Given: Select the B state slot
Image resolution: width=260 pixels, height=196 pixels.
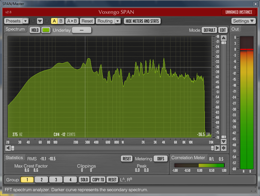Looking at the screenshot, I should point(61,21).
